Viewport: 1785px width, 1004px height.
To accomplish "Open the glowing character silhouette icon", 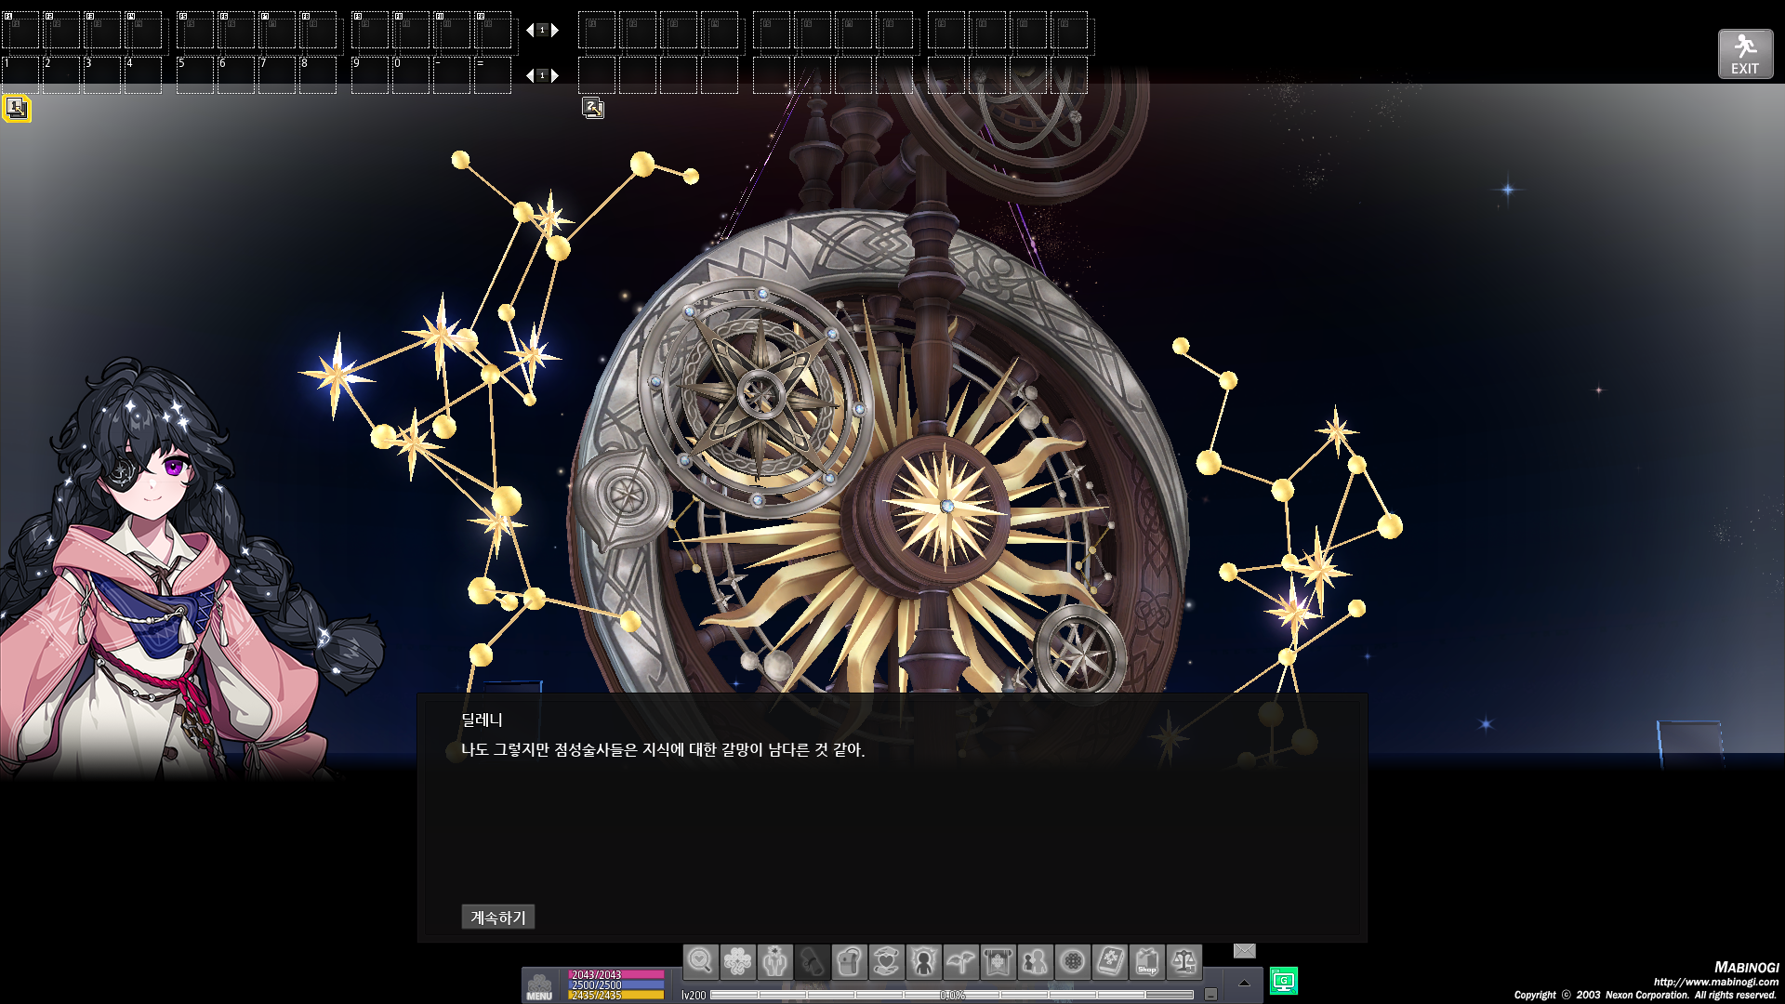I will coord(924,961).
